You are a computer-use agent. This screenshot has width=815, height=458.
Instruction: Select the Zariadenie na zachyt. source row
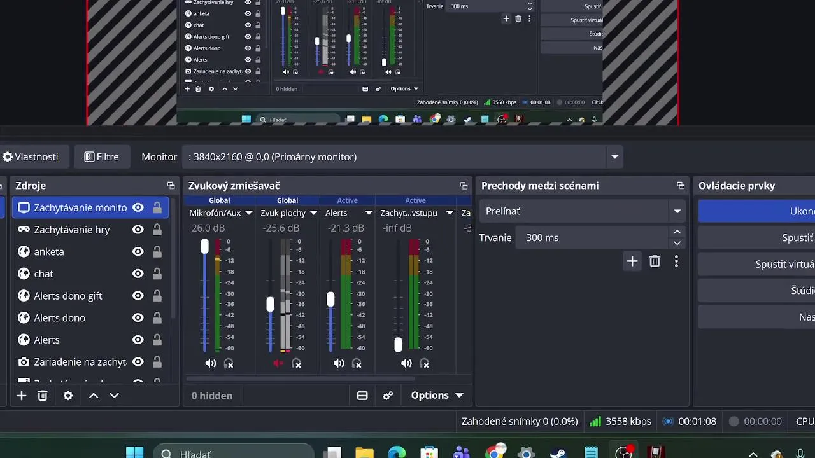point(90,362)
